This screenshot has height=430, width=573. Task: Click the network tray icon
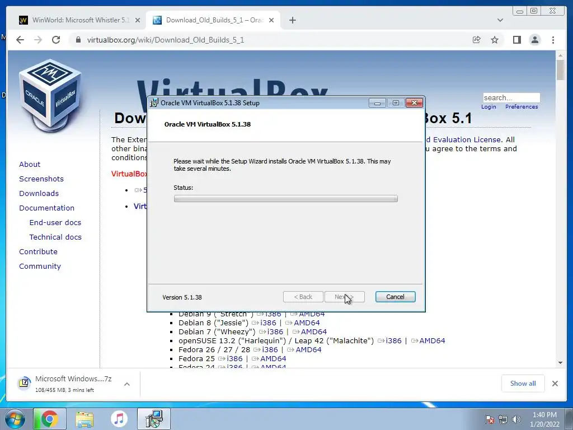point(503,419)
